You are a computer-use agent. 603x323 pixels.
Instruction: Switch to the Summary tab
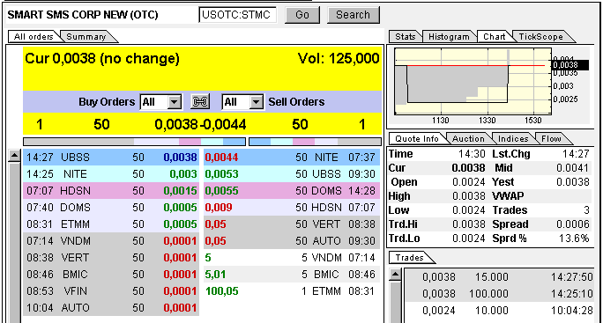tap(86, 36)
